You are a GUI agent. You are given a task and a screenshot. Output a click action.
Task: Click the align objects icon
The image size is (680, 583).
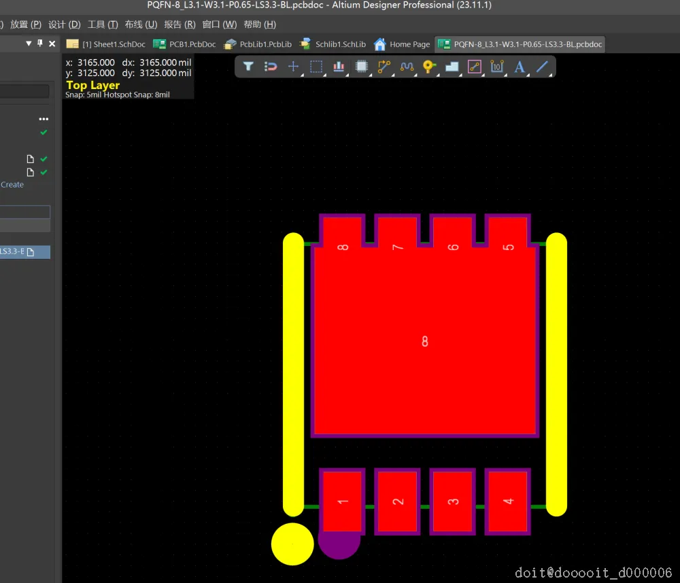click(x=339, y=67)
